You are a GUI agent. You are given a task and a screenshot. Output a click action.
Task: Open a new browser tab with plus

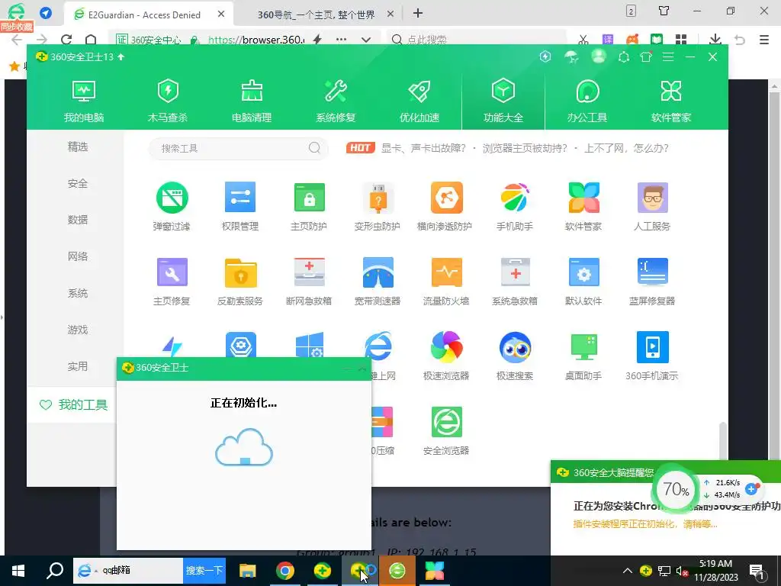[x=418, y=14]
